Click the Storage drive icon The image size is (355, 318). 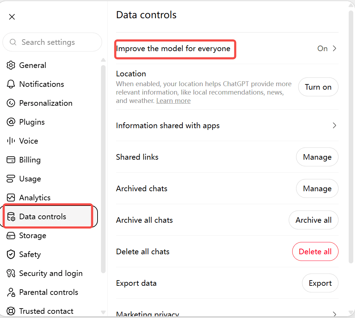11,235
